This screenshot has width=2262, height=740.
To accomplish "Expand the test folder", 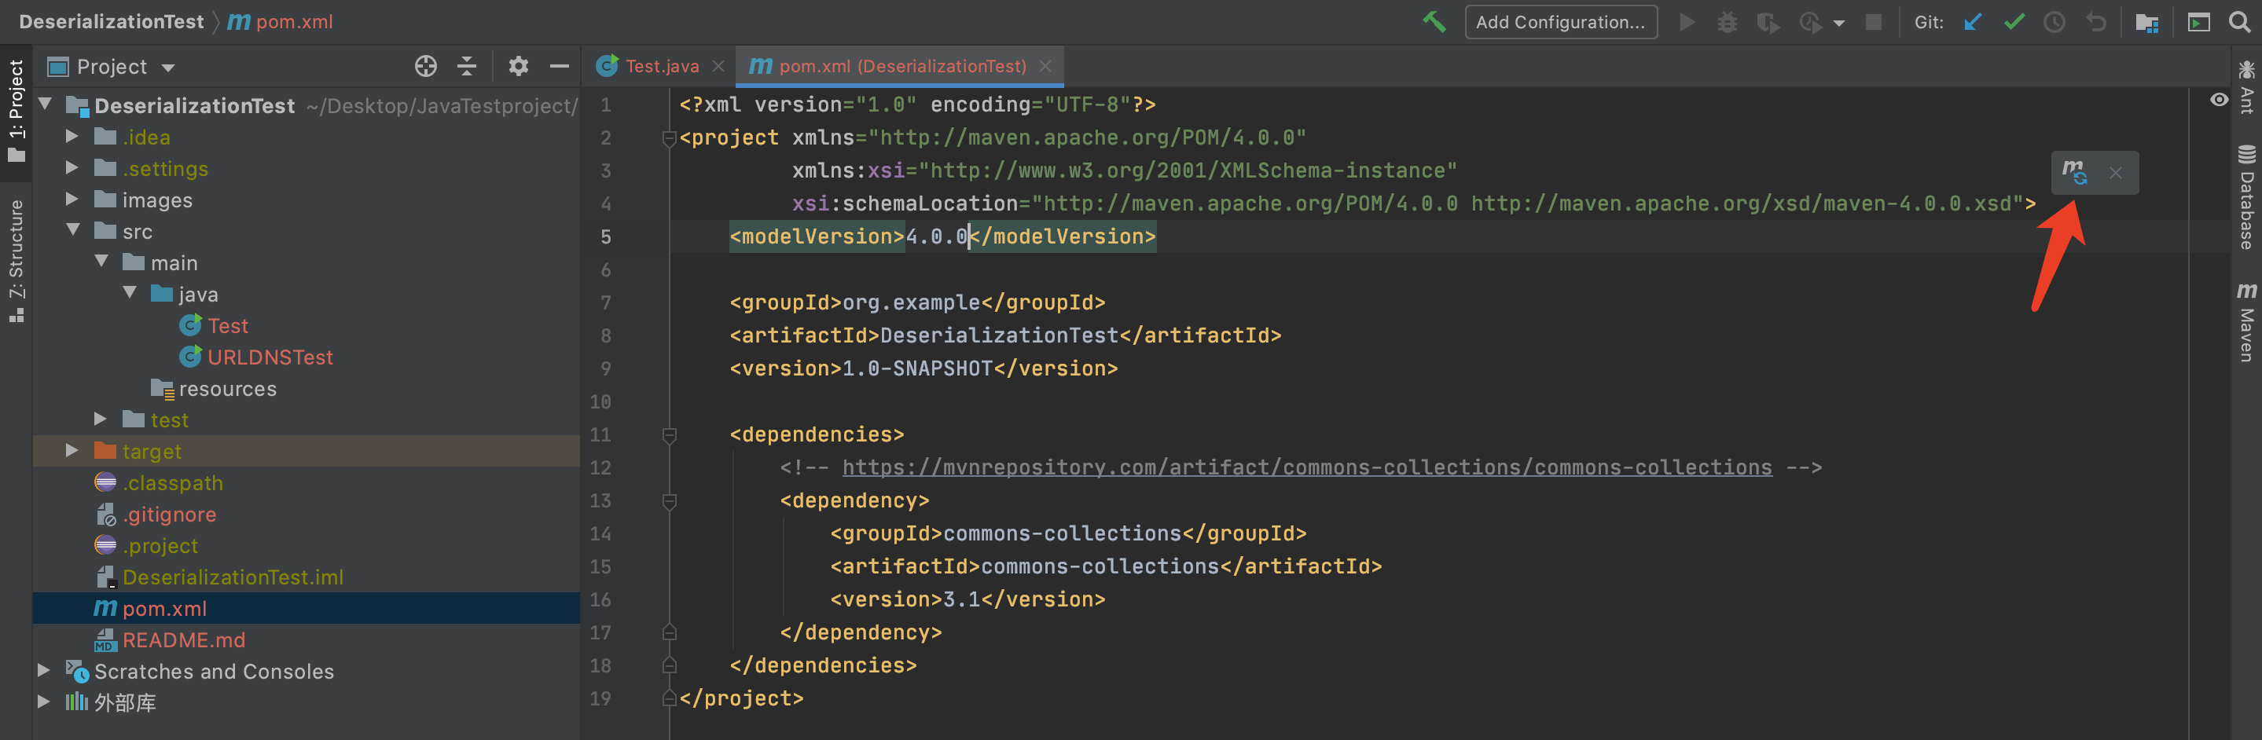I will point(100,419).
